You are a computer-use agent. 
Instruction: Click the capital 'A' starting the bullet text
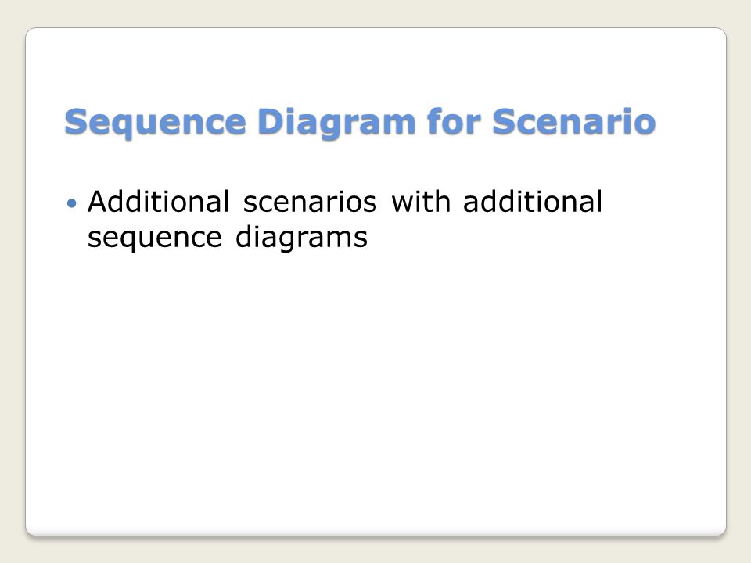98,202
